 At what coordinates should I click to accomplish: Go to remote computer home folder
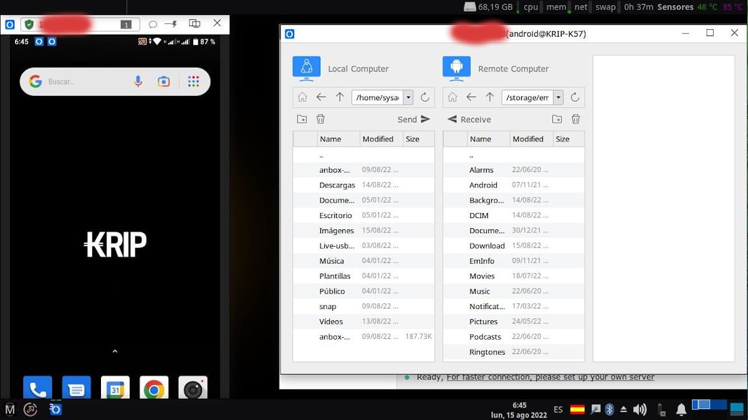(453, 97)
